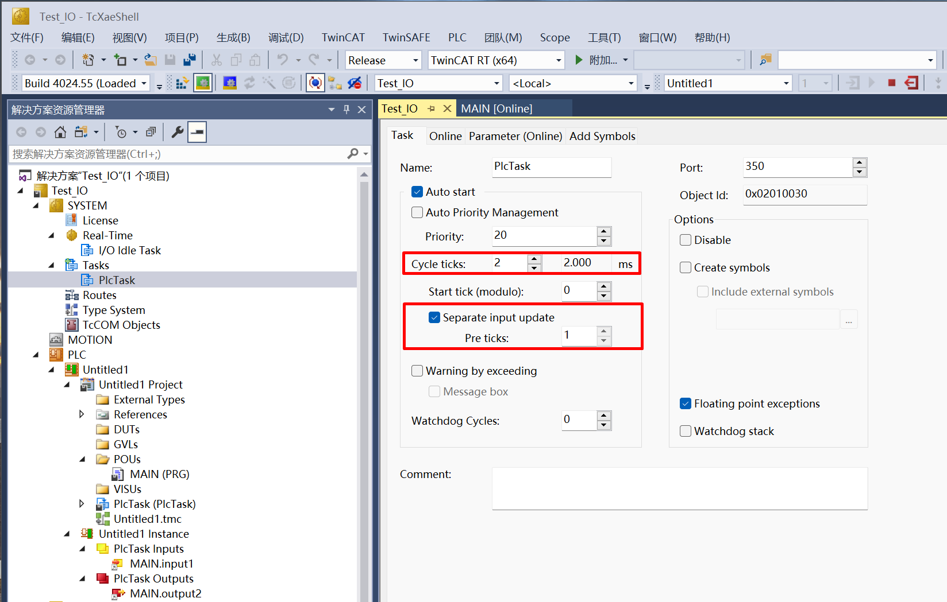Select MAIN (PRG) in the solution tree
Image resolution: width=947 pixels, height=602 pixels.
pos(159,474)
